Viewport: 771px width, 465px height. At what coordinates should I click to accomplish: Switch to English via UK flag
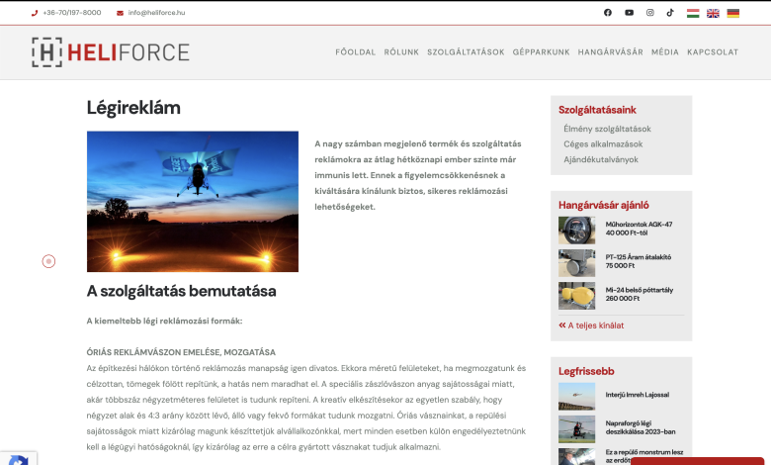[x=713, y=13]
